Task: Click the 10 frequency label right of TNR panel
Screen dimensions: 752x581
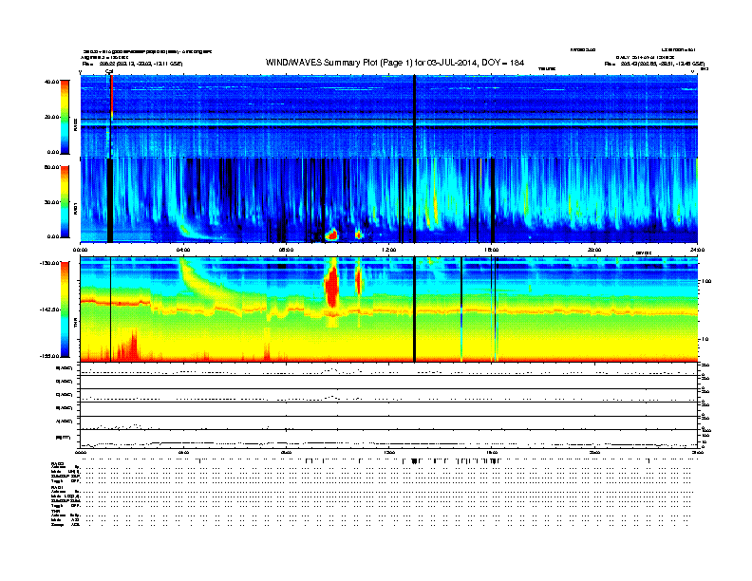Action: pos(705,339)
